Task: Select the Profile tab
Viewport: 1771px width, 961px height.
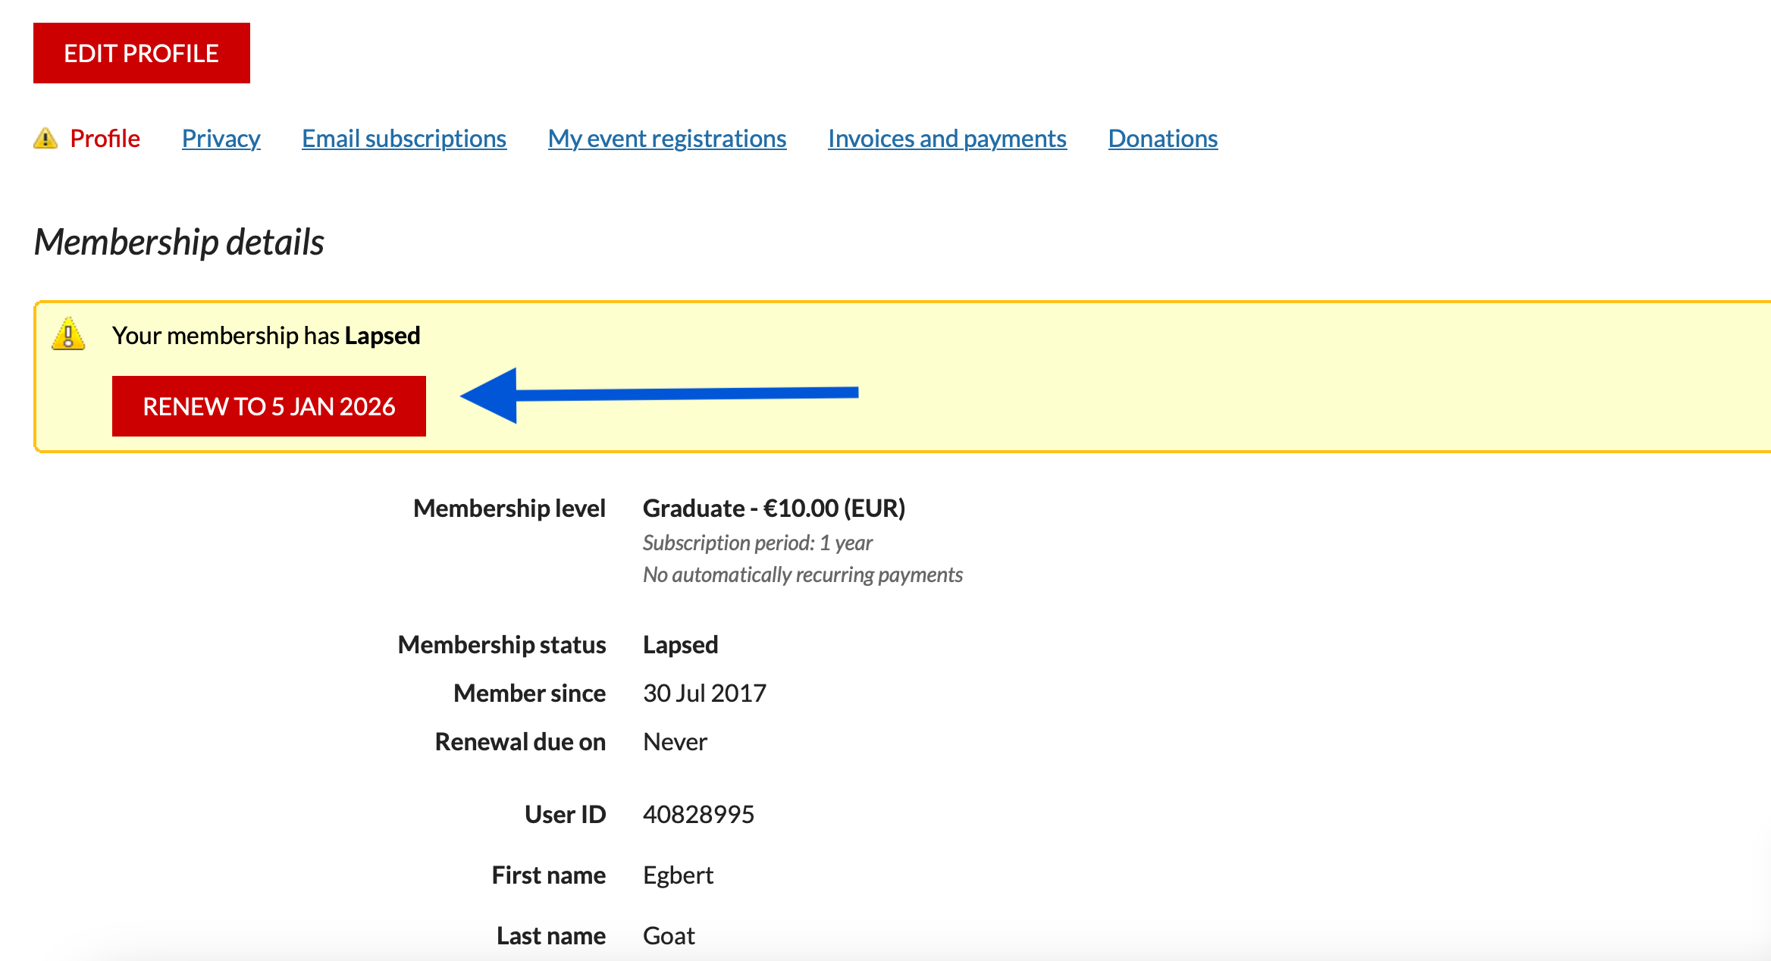Action: tap(105, 139)
